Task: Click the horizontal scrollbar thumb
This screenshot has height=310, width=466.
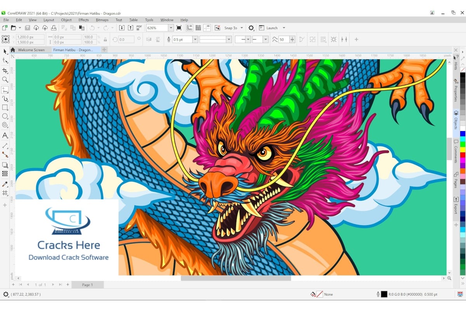Action: (x=236, y=278)
